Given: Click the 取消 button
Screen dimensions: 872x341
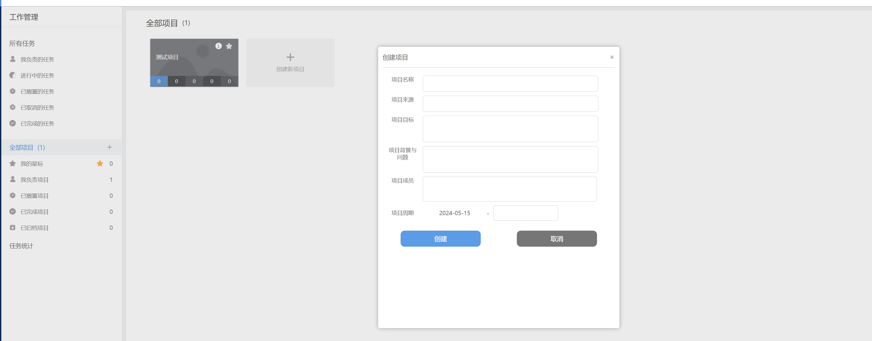Looking at the screenshot, I should tap(556, 239).
